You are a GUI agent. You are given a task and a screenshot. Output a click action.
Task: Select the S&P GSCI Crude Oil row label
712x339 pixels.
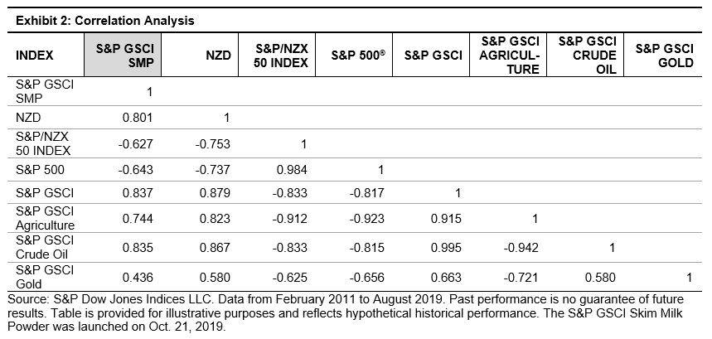43,245
